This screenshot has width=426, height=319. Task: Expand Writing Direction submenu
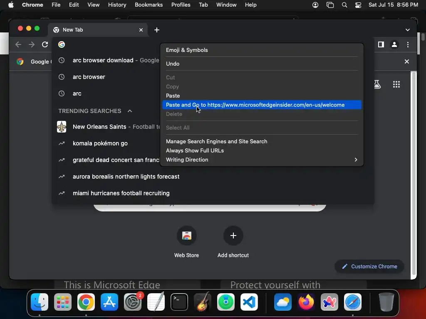(262, 160)
